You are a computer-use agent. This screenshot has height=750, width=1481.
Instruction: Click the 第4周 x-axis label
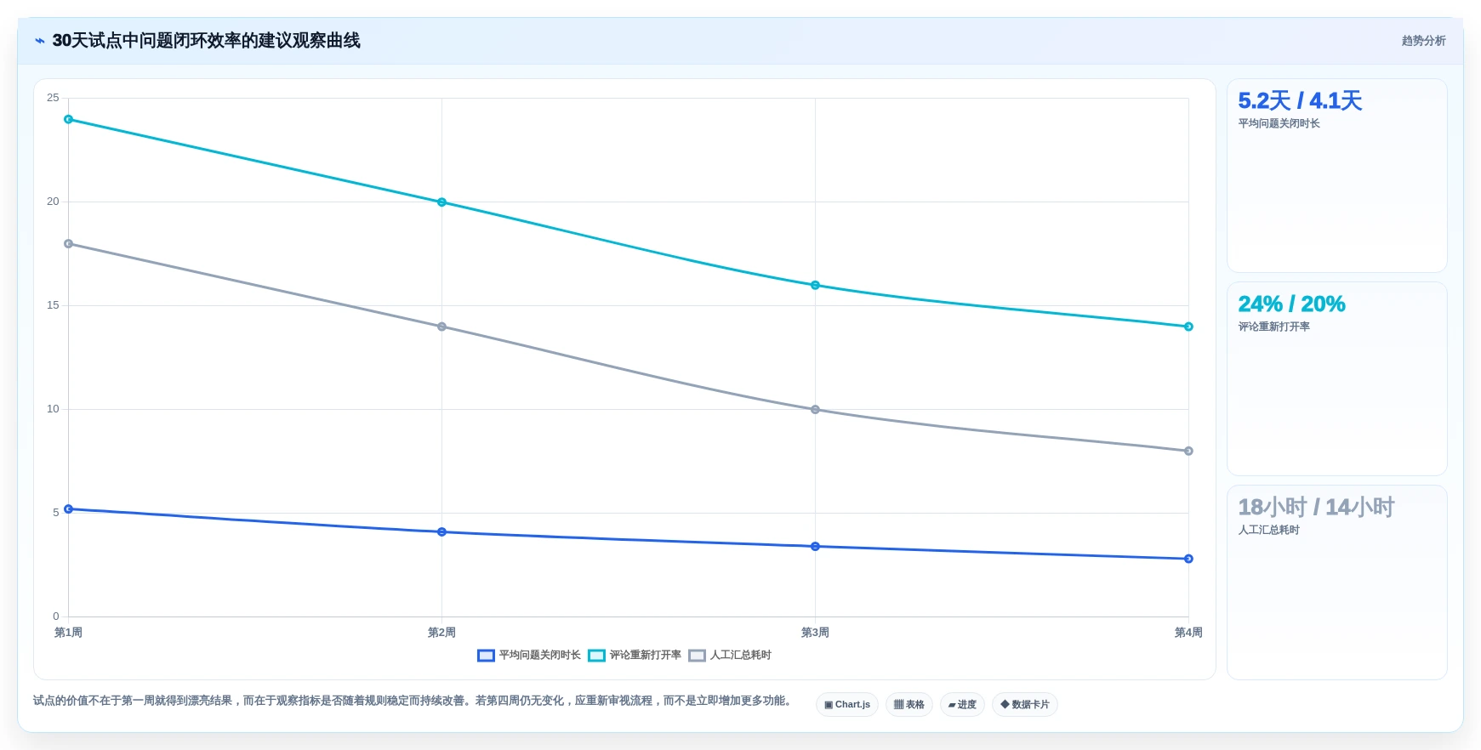1188,633
